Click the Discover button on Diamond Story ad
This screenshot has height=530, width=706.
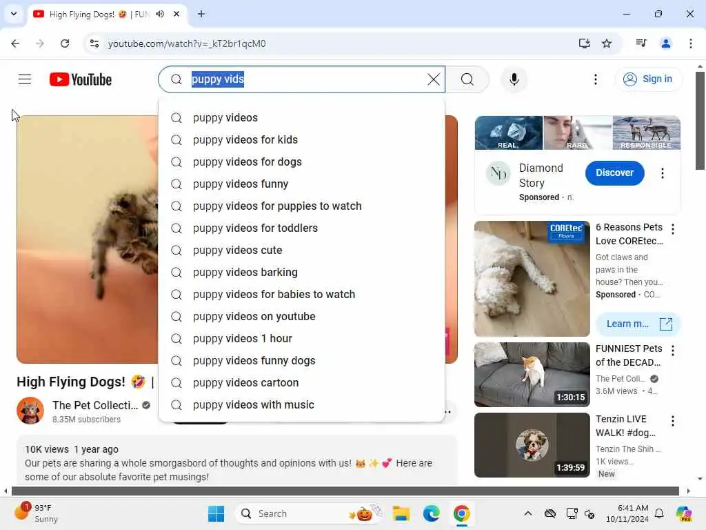[614, 173]
